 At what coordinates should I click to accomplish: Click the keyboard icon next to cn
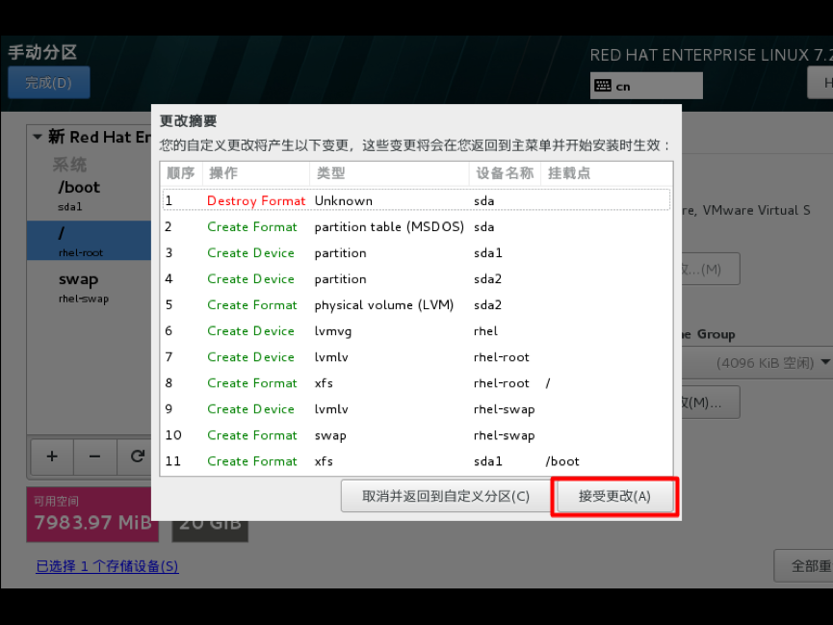pos(603,86)
